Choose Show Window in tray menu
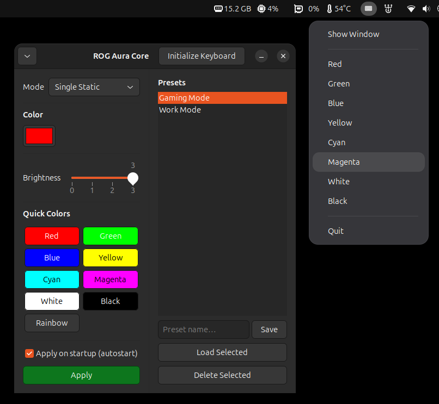Screen dimensions: 439x404 point(368,34)
